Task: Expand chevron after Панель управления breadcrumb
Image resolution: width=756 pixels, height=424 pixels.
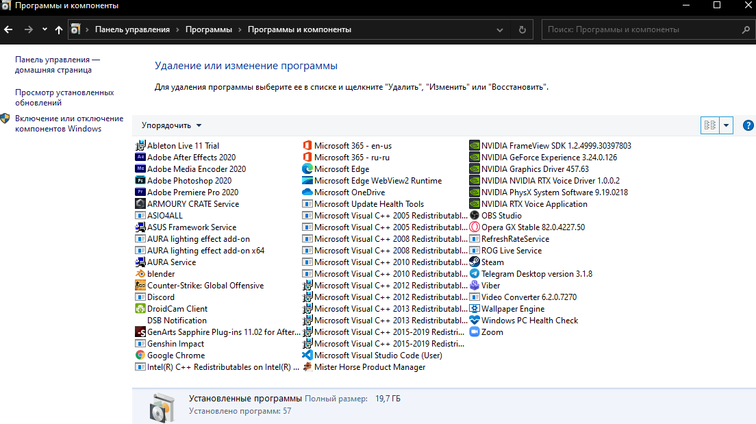Action: tap(178, 29)
